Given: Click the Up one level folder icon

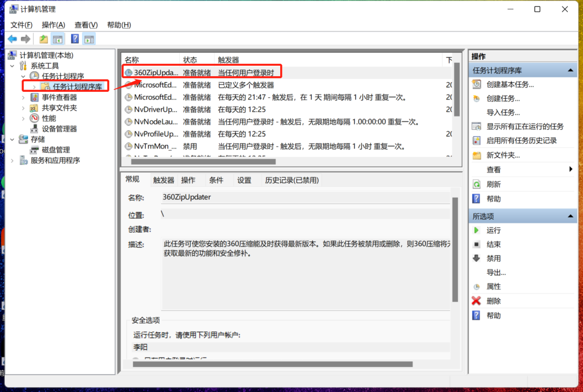Looking at the screenshot, I should tap(44, 39).
